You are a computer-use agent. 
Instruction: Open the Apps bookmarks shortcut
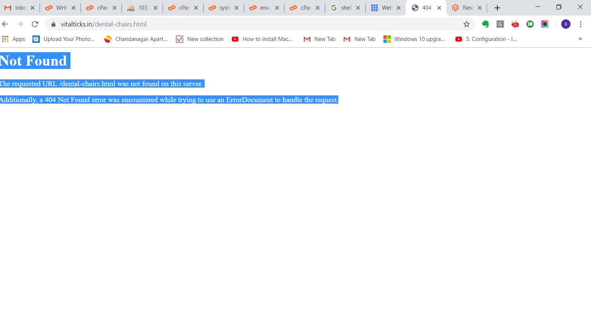[x=14, y=39]
